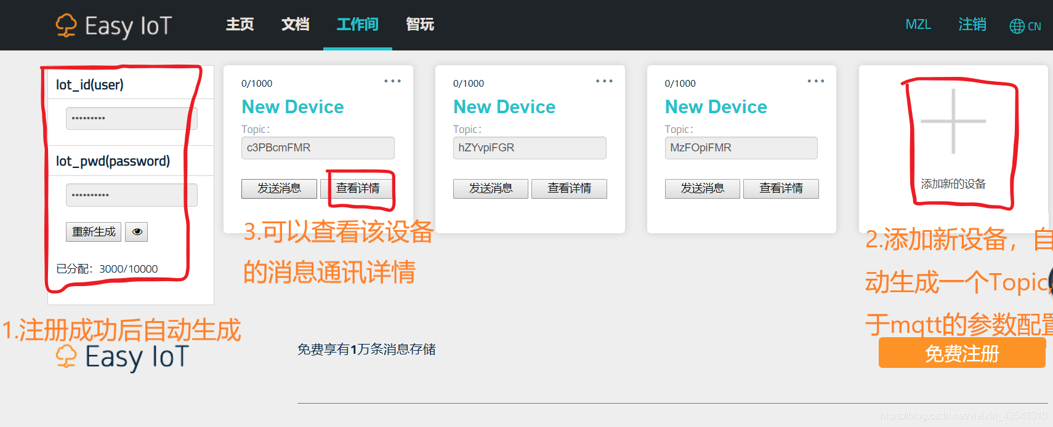Click the Iot_pwd password masked field
Viewport: 1053px width, 427px height.
[x=132, y=195]
